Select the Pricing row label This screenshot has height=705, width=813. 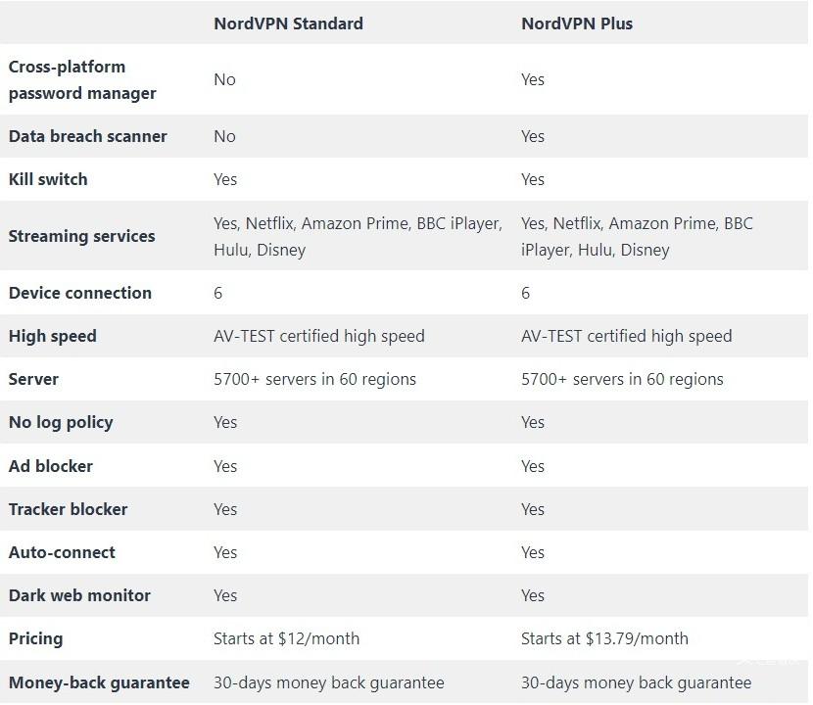coord(36,638)
